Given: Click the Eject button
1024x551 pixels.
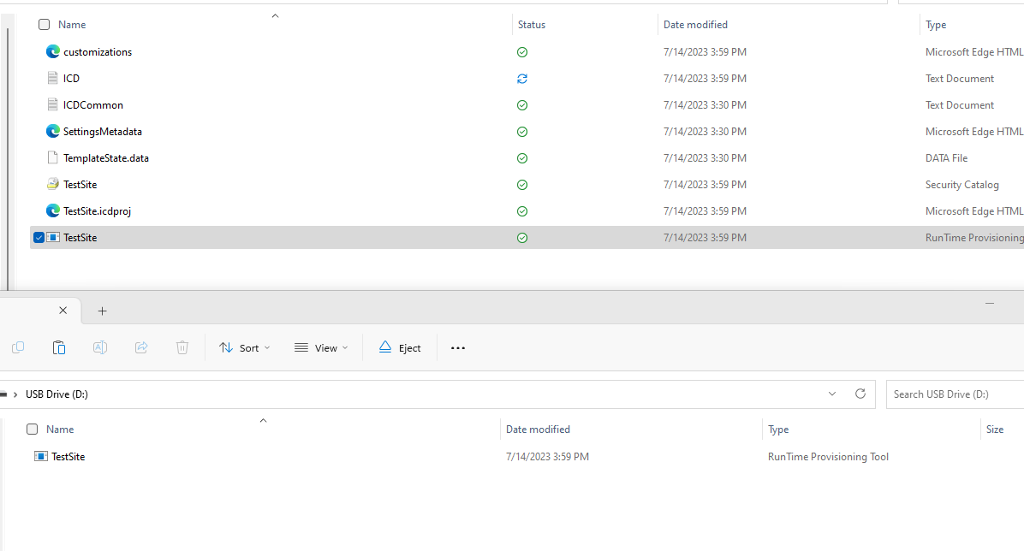Looking at the screenshot, I should pos(399,347).
